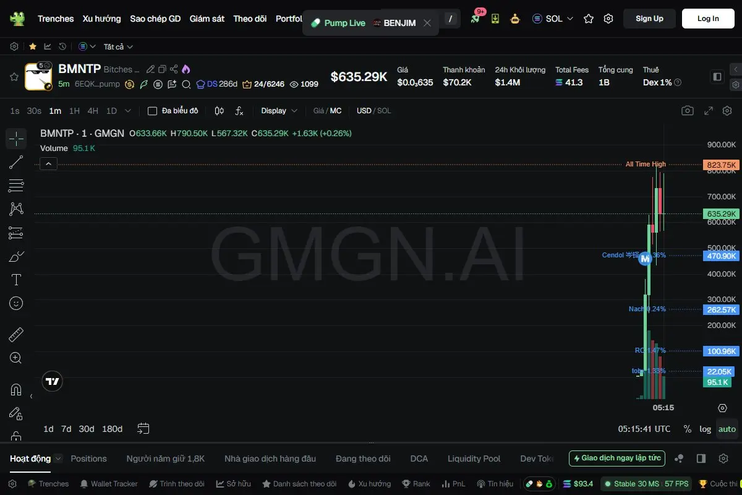
Task: Open the DCA tab
Action: 419,458
